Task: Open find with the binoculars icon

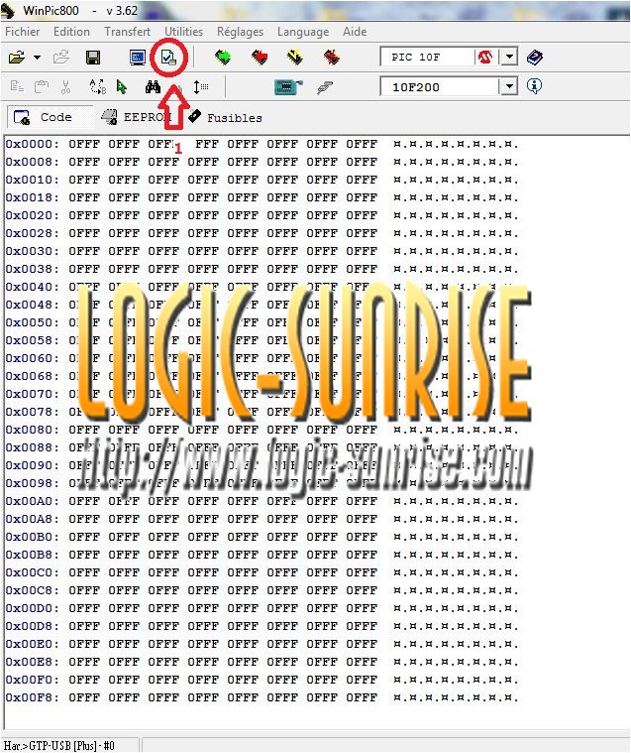Action: [x=153, y=87]
